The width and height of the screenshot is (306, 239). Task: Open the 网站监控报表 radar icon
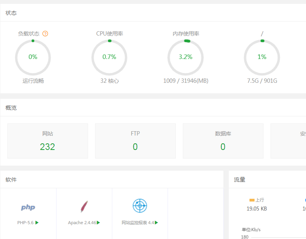[x=140, y=206]
